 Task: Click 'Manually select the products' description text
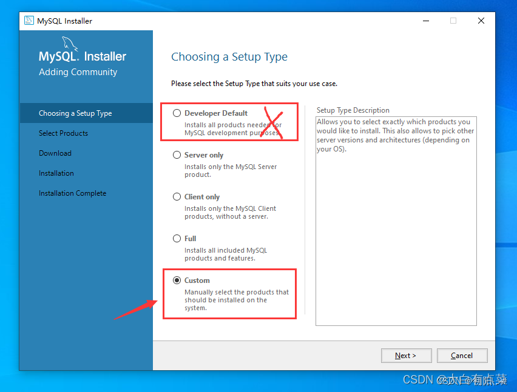[237, 300]
